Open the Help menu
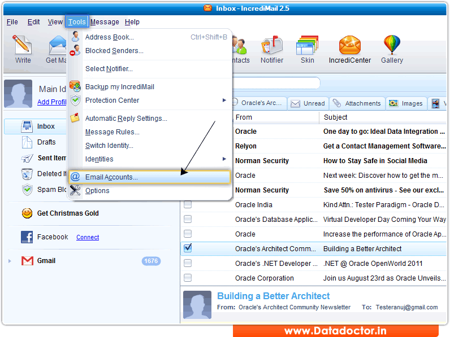The height and width of the screenshot is (337, 450). coord(132,22)
